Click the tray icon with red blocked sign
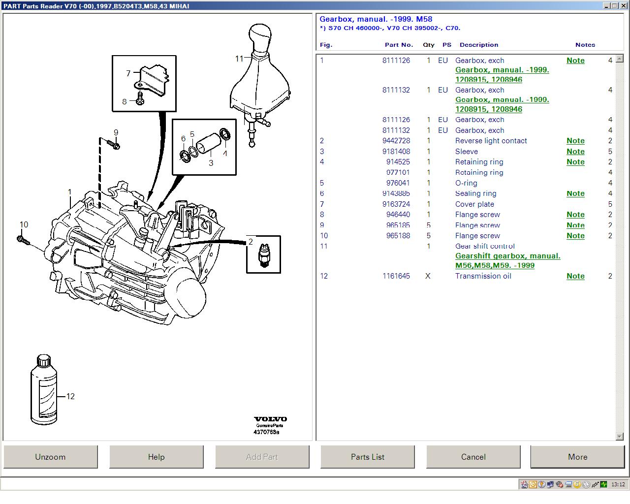Viewport: 630px width, 504px height. coord(560,484)
